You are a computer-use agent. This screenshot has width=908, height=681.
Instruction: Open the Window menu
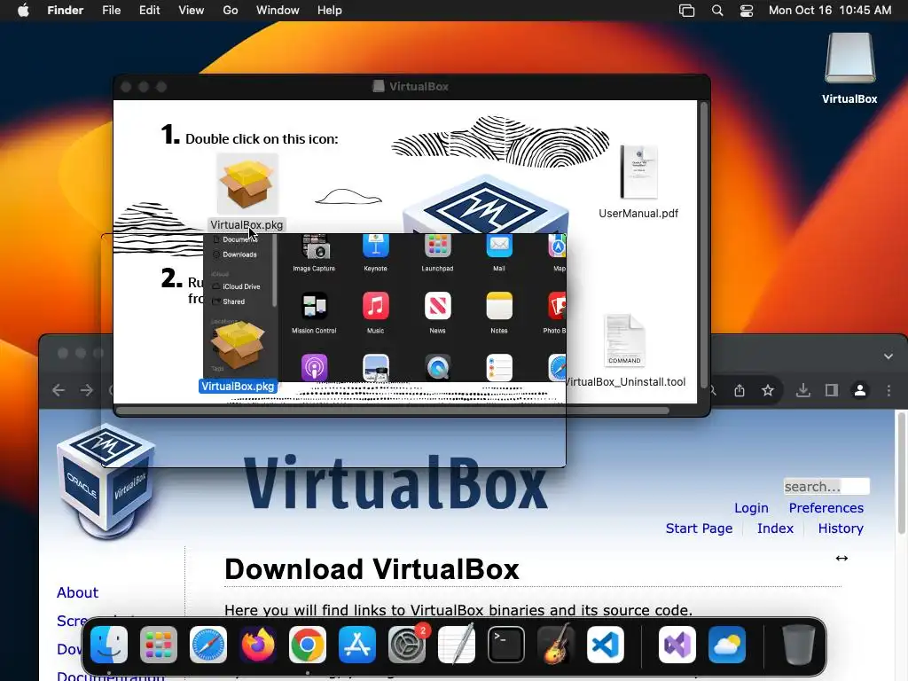tap(278, 11)
